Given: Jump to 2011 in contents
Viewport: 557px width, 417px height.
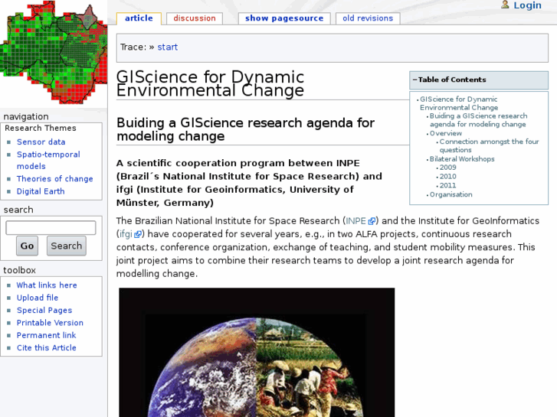Looking at the screenshot, I should tap(448, 186).
